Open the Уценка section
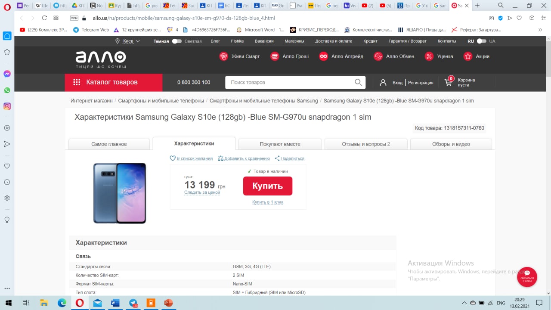 439,56
